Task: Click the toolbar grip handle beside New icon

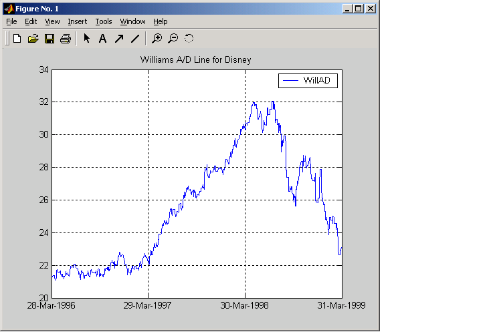Action: 7,39
